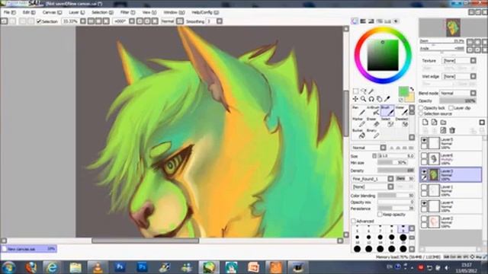The height and width of the screenshot is (274, 488).
Task: Select the Eraser tool
Action: coord(373,123)
